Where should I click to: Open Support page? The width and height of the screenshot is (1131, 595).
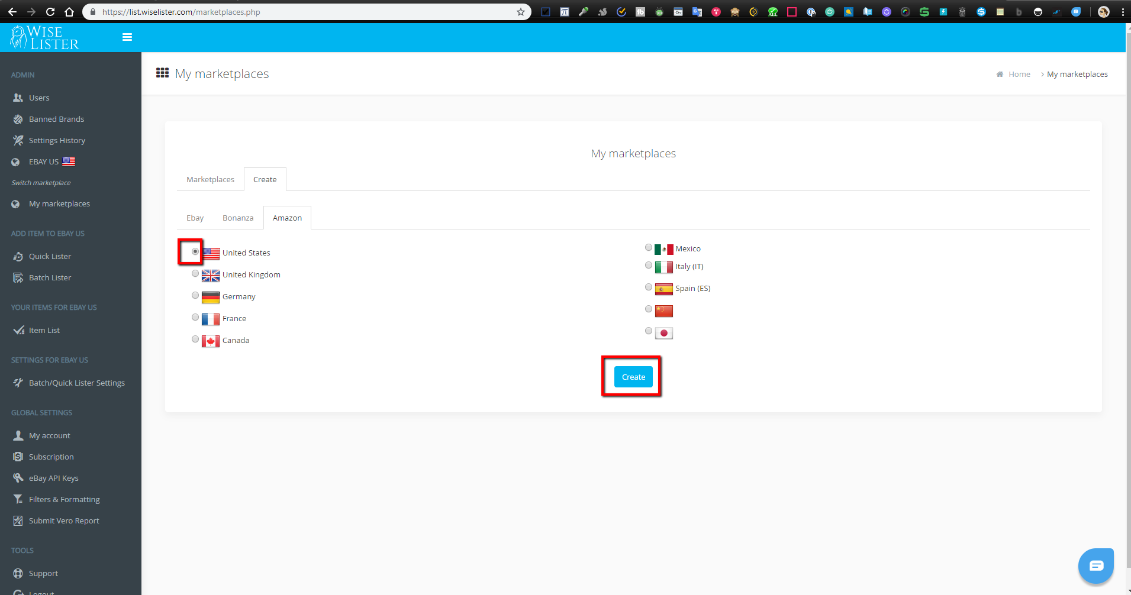coord(44,573)
